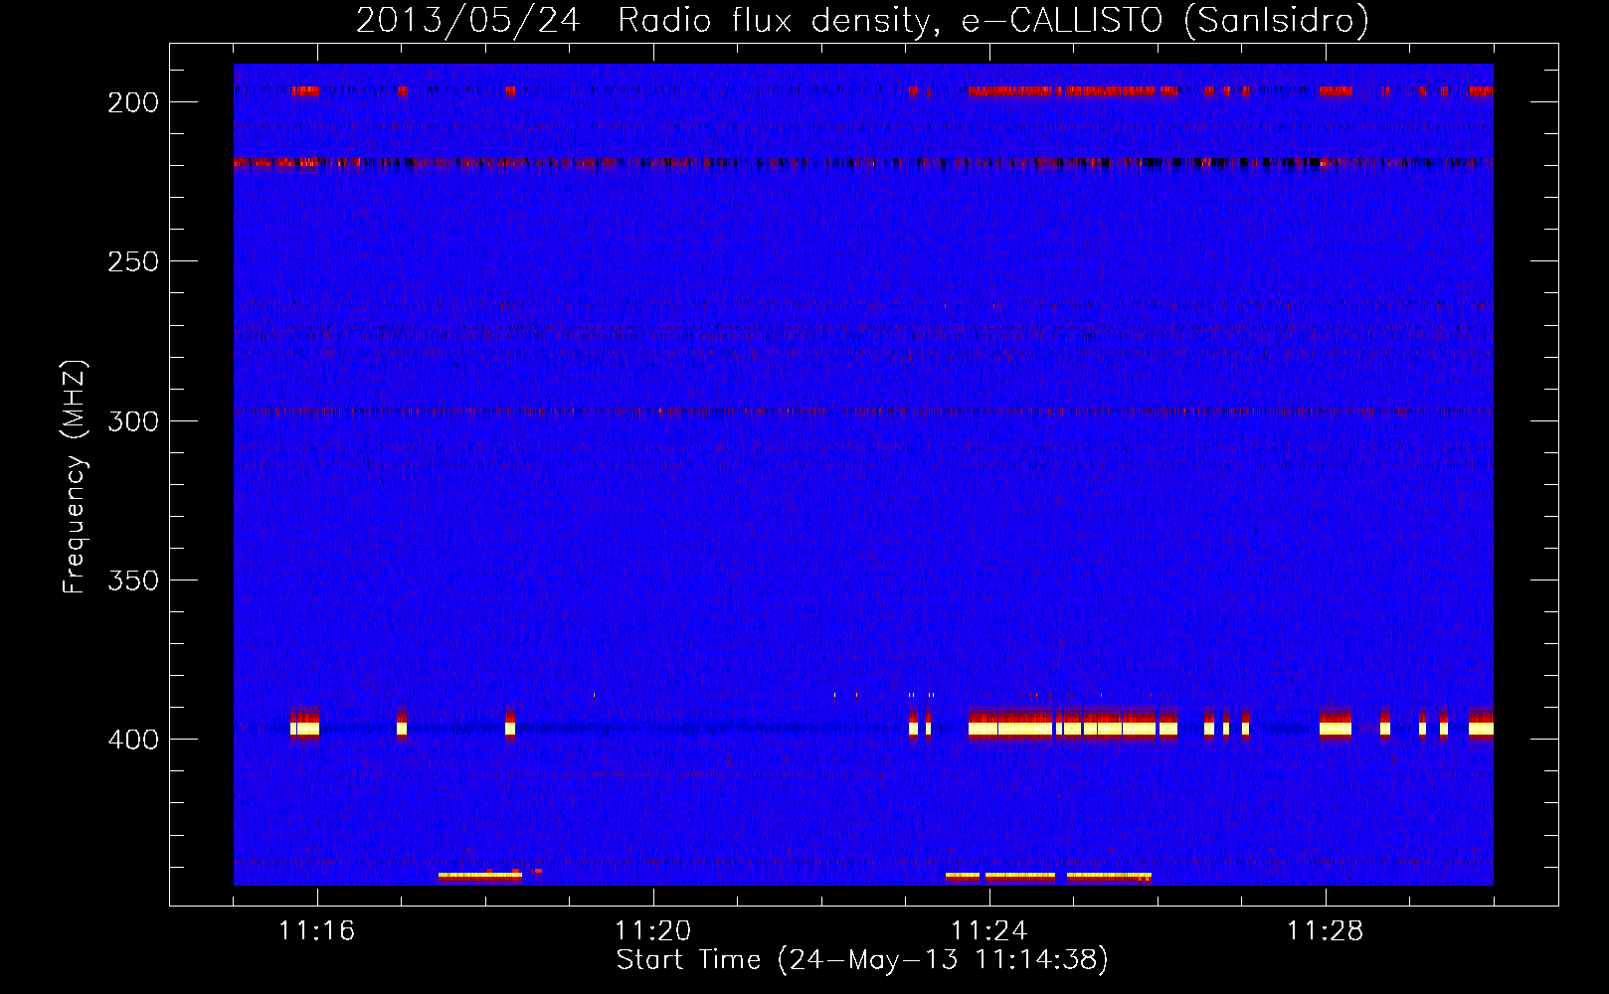Click the 250 frequency tick label
The image size is (1609, 994).
[x=133, y=261]
